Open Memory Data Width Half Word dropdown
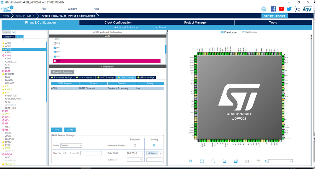The height and width of the screenshot is (169, 315). [x=154, y=153]
